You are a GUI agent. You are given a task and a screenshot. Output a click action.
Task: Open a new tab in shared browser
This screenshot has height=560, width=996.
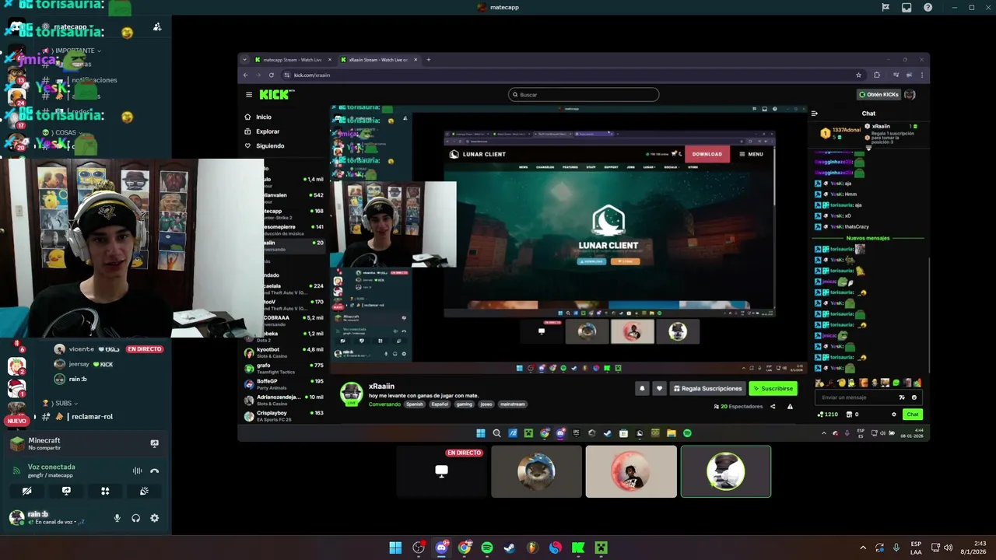(428, 60)
